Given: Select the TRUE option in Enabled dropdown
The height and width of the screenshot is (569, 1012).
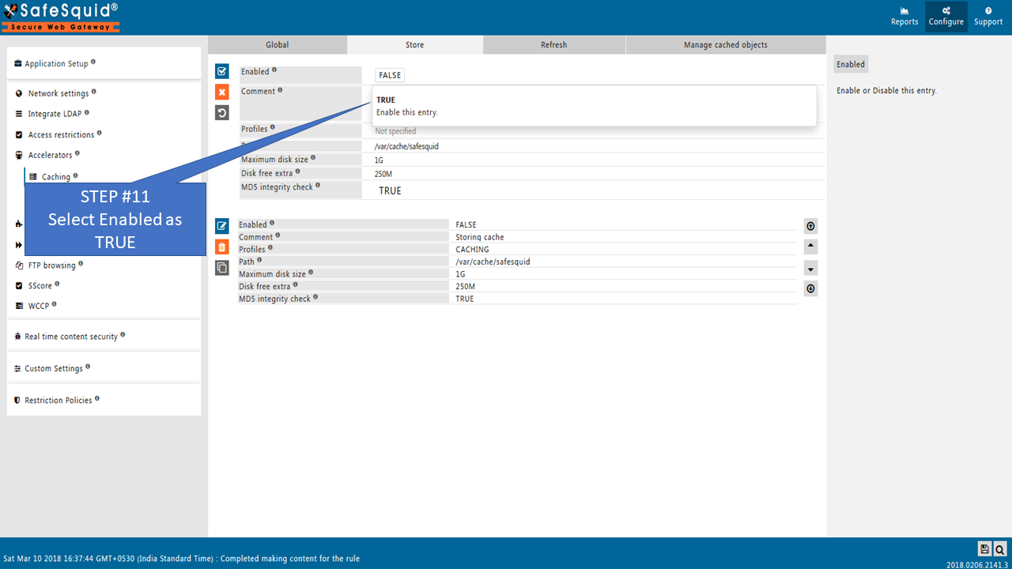Looking at the screenshot, I should coord(386,100).
